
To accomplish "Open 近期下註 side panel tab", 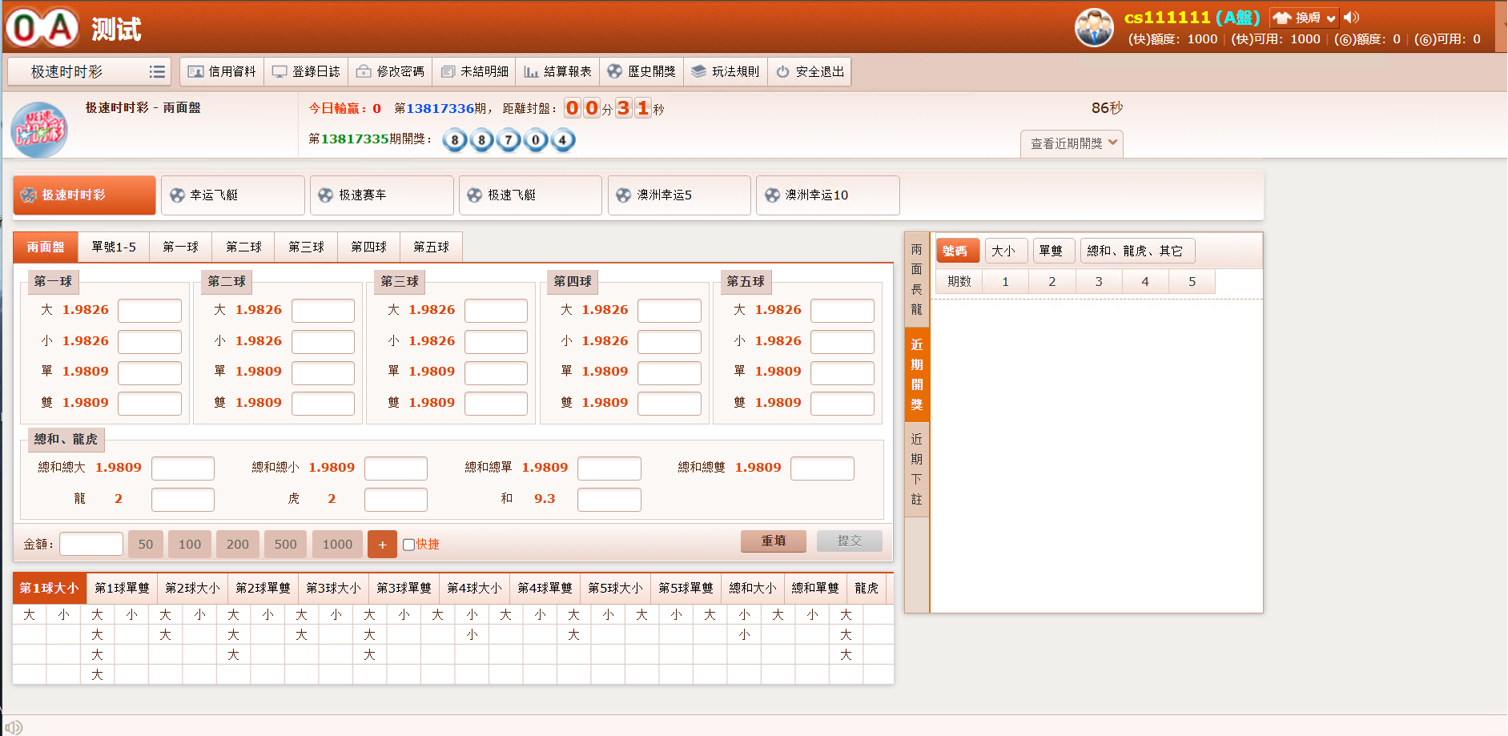I will coord(917,469).
